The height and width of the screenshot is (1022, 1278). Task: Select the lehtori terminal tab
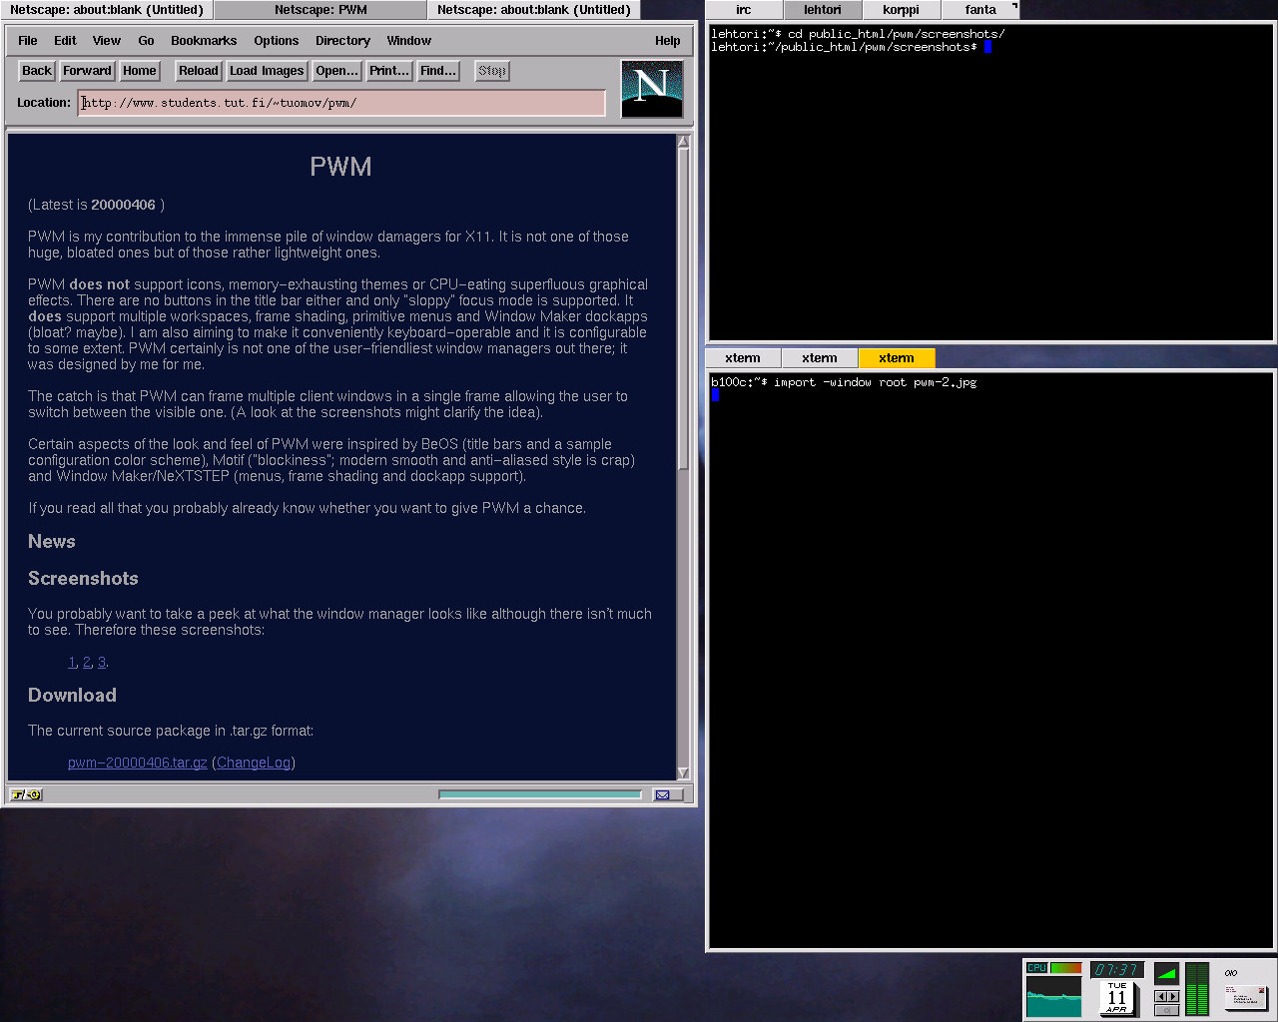click(x=823, y=10)
